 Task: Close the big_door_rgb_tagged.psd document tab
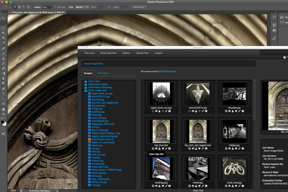tap(10, 13)
